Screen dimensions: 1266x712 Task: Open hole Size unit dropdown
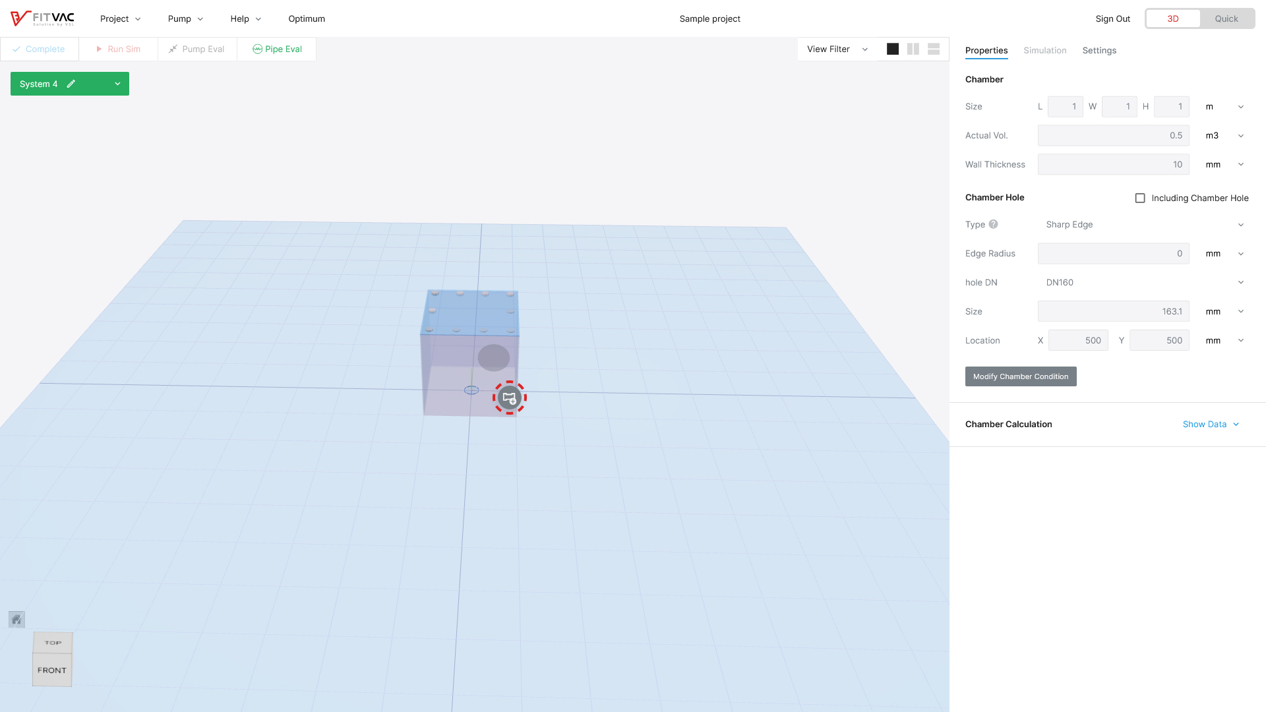(x=1224, y=311)
